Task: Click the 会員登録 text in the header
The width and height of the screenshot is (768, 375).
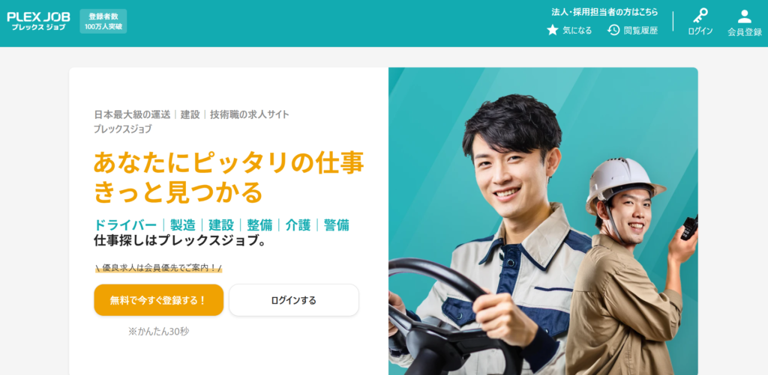Action: point(745,32)
